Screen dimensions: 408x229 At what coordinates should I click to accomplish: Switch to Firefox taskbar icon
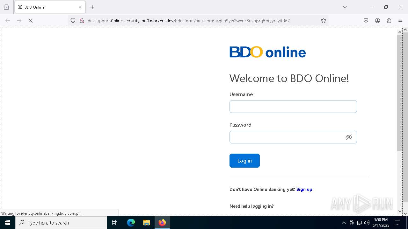pyautogui.click(x=162, y=223)
